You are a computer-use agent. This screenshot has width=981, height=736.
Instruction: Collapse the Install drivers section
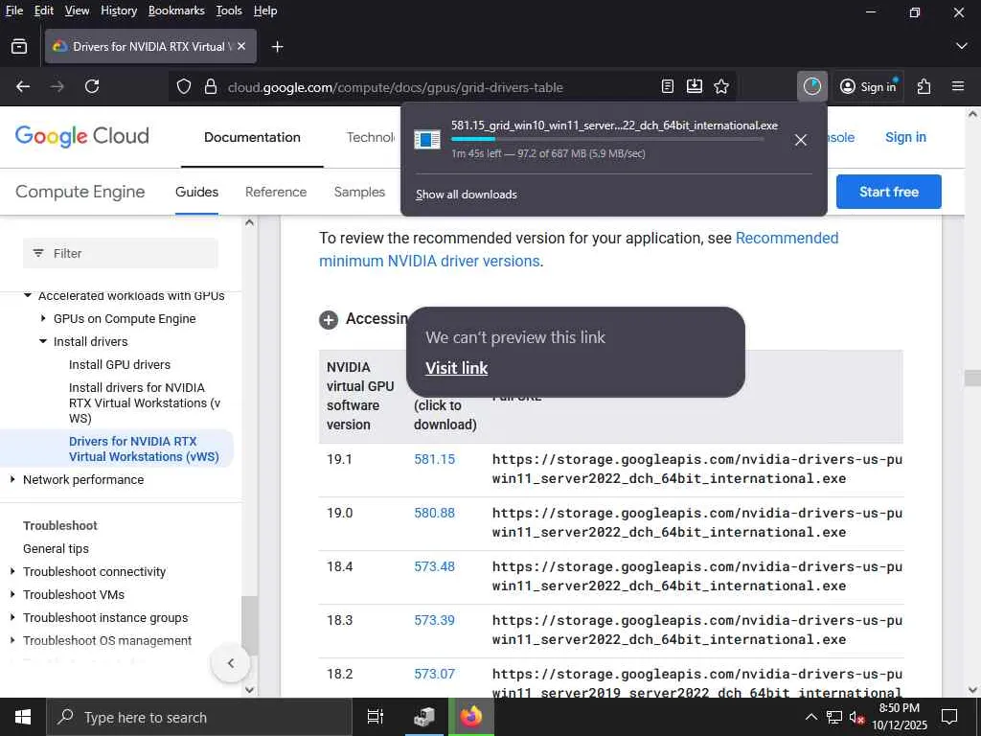click(42, 342)
